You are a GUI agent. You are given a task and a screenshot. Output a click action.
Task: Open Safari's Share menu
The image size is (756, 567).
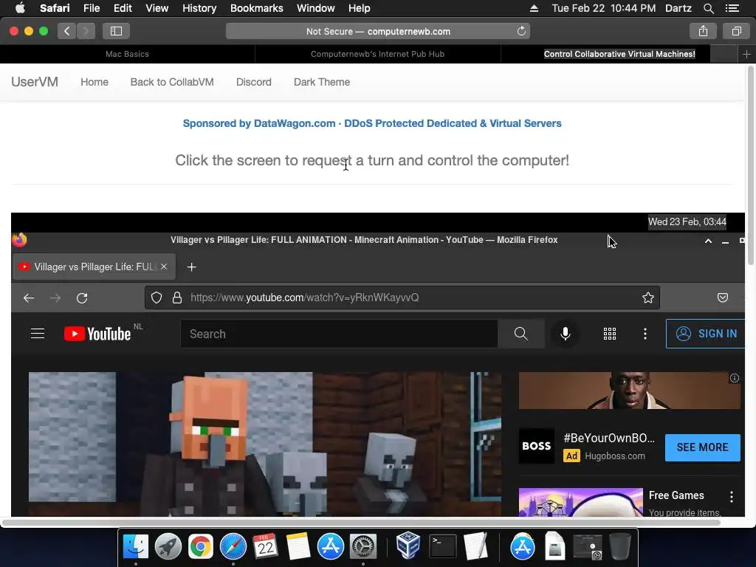[x=703, y=31]
